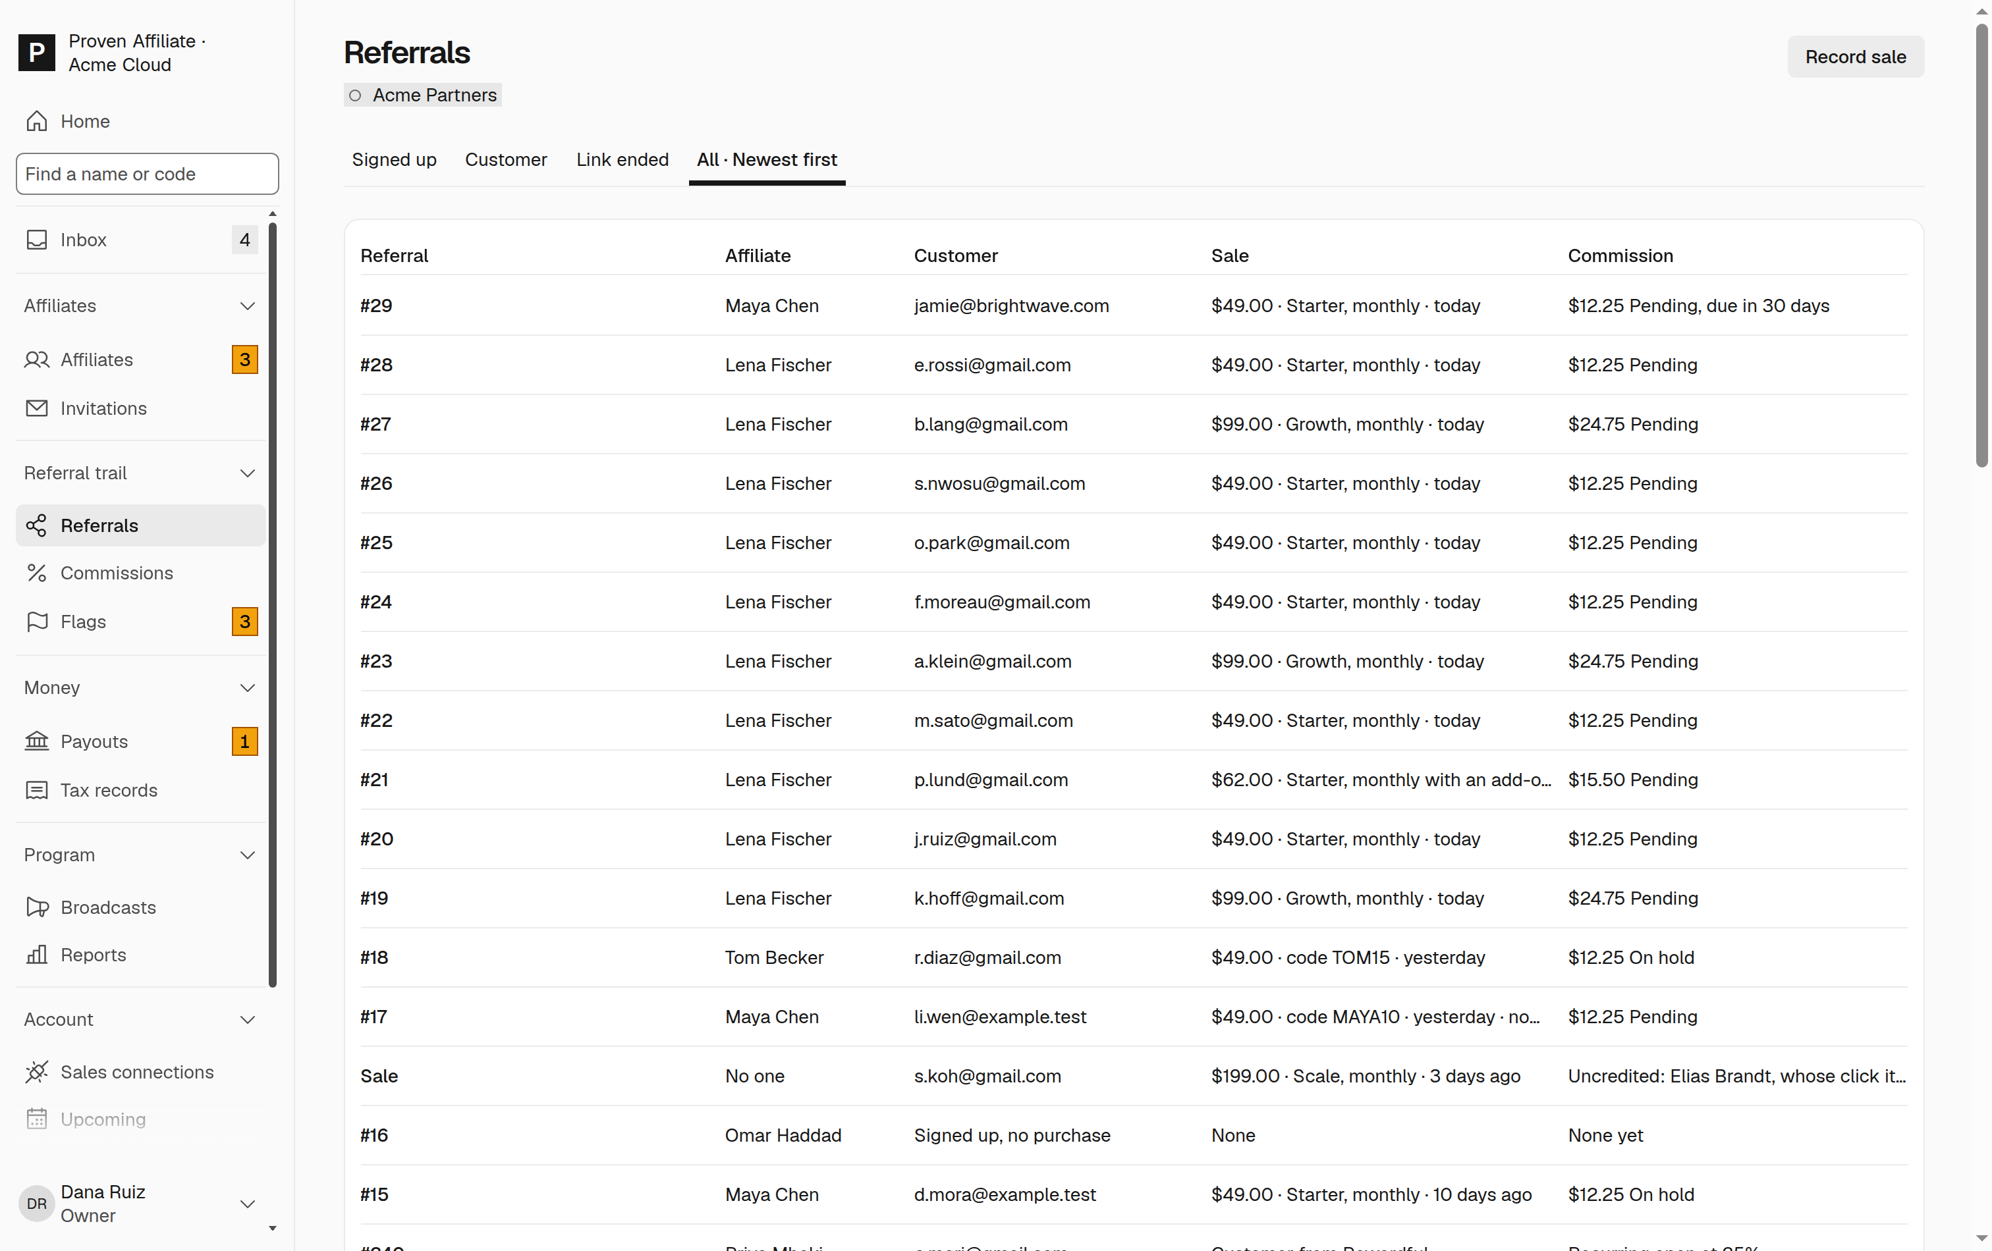Click the DR user avatar

pos(36,1204)
